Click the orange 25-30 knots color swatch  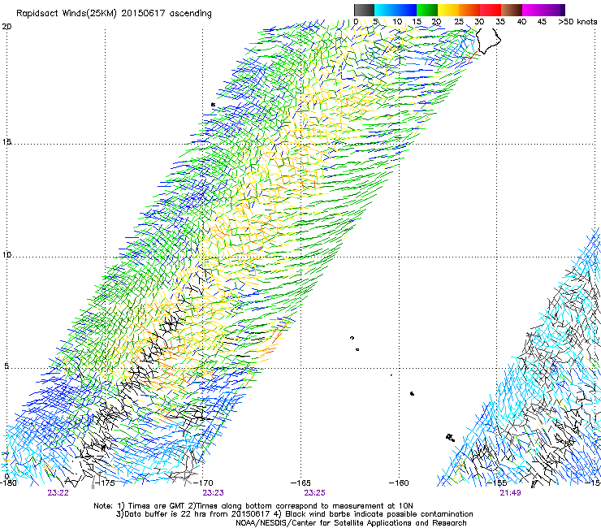[469, 10]
